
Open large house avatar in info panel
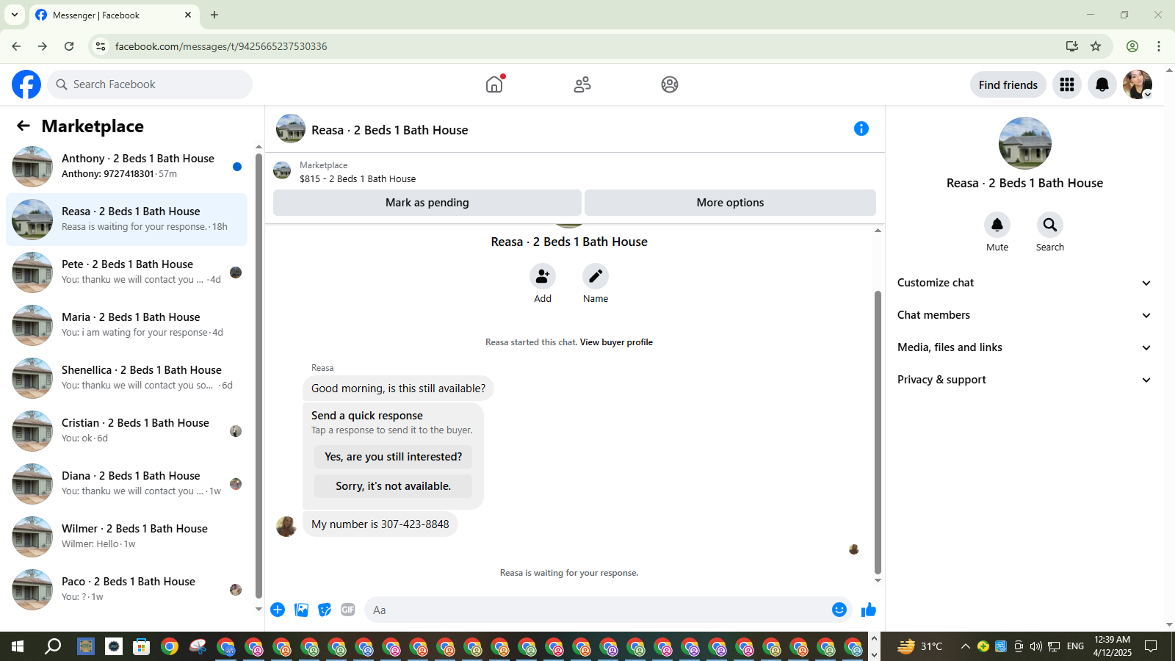[x=1025, y=143]
